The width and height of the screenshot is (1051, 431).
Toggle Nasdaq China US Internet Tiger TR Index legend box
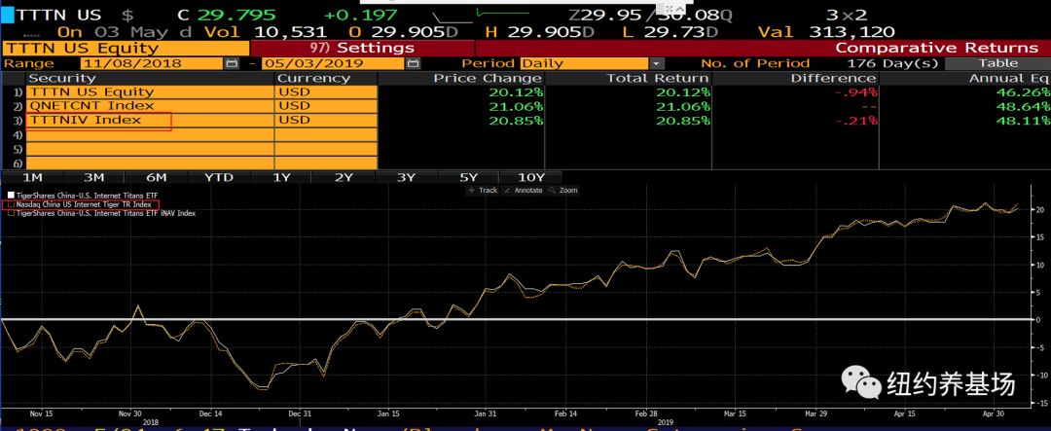tap(10, 203)
